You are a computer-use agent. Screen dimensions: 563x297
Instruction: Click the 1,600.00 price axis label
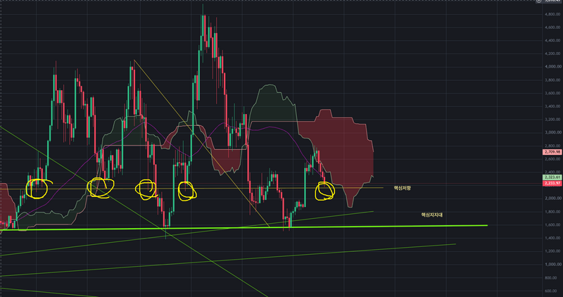coord(553,225)
